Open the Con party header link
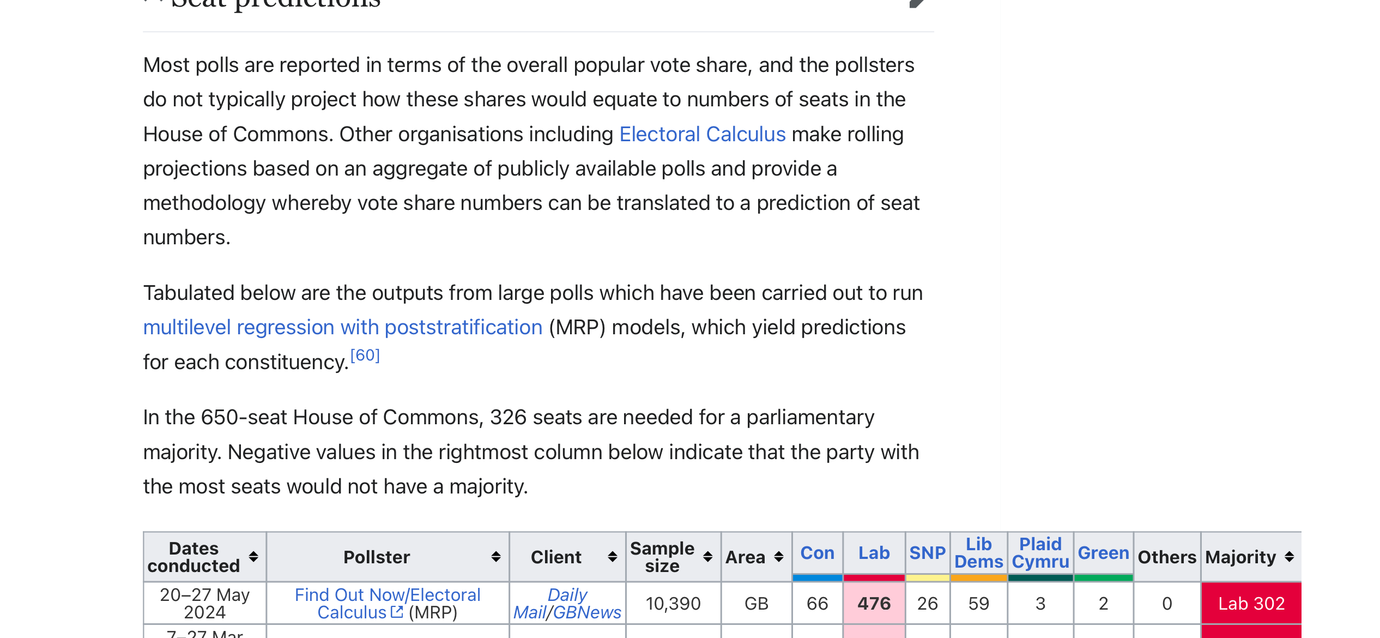 pos(818,553)
